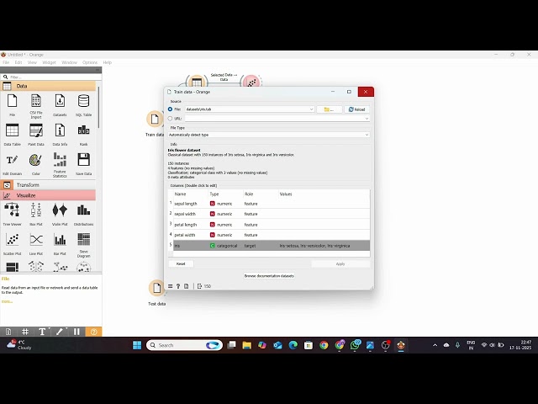Screen dimensions: 538x404
Task: Open help via the question mark in dialog
Action: coord(178,286)
